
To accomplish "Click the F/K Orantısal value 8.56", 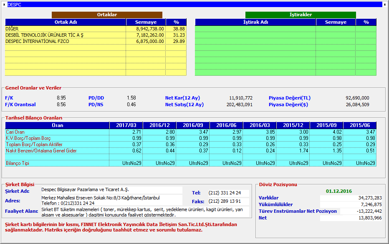I will pyautogui.click(x=61, y=105).
